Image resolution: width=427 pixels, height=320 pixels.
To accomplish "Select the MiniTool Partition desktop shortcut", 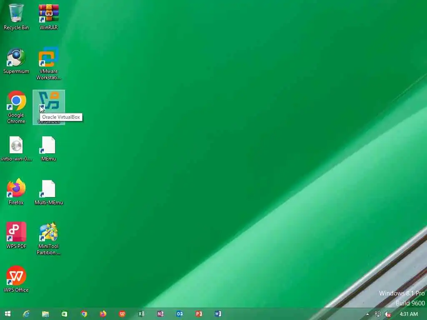I will 48,238.
